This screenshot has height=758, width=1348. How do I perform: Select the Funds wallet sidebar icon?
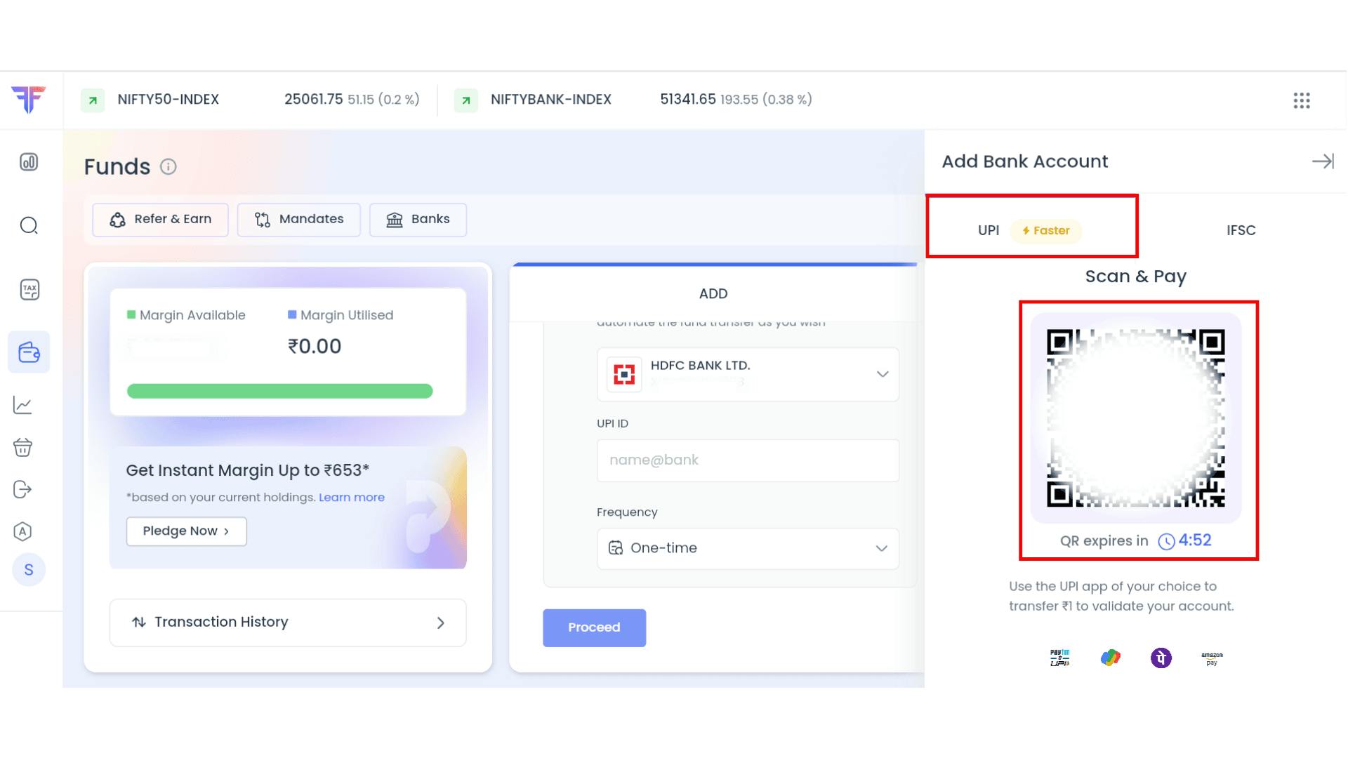coord(29,352)
